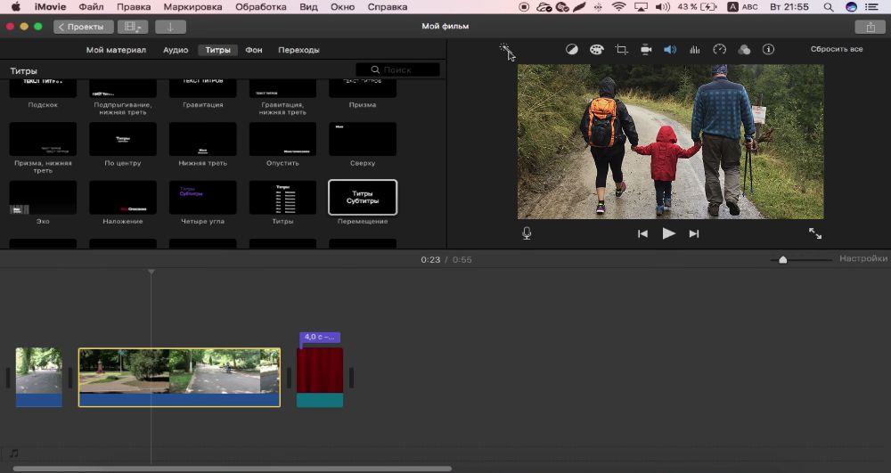Open the volume controls speaker icon

tap(670, 50)
